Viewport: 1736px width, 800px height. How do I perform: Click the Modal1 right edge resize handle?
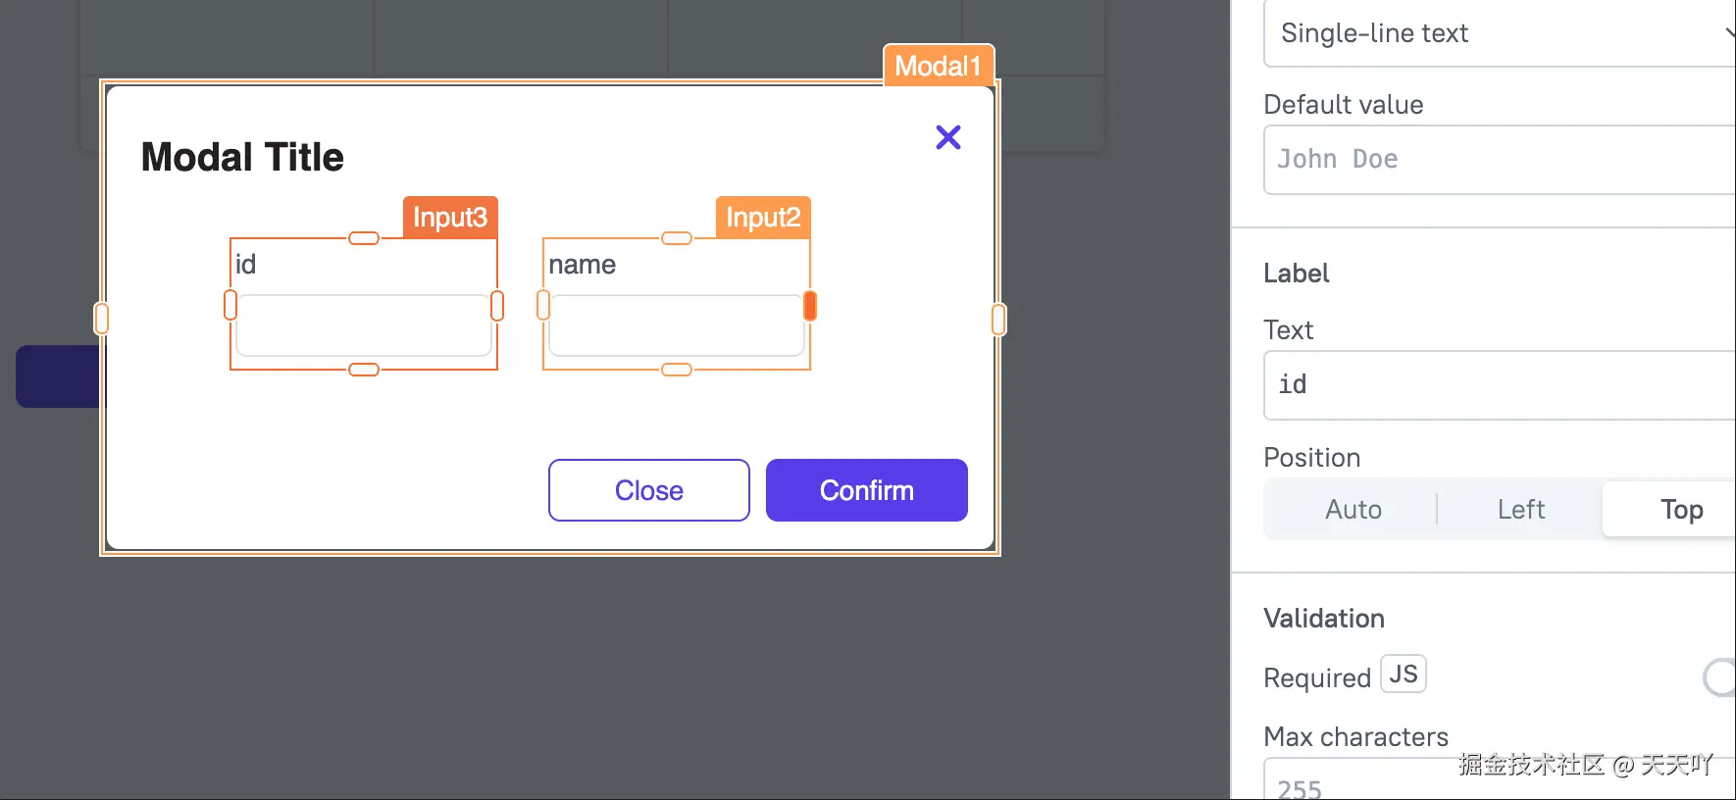[998, 319]
